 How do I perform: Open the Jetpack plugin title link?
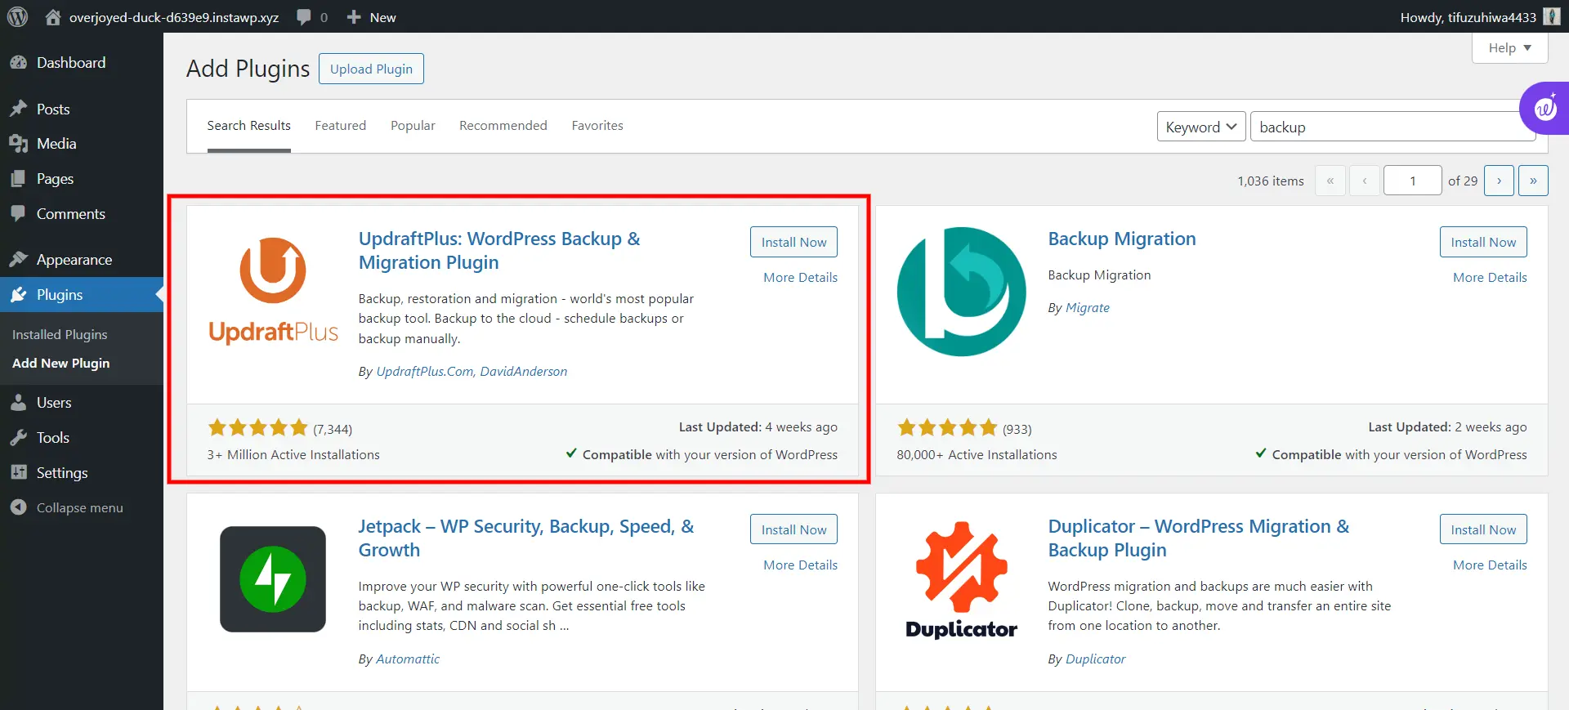[526, 538]
